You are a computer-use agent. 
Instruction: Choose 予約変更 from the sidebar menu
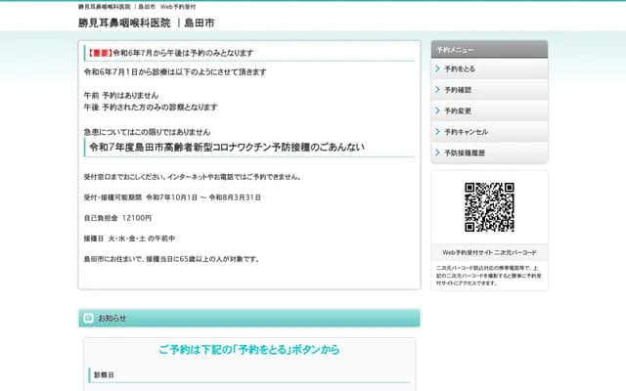click(x=458, y=110)
